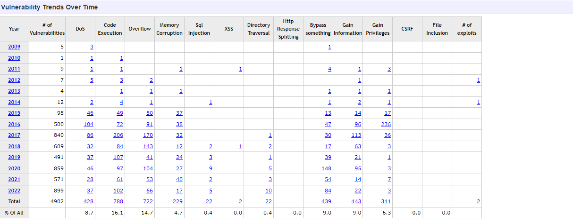Click the 'Http Response Splitting' column header

(x=288, y=29)
